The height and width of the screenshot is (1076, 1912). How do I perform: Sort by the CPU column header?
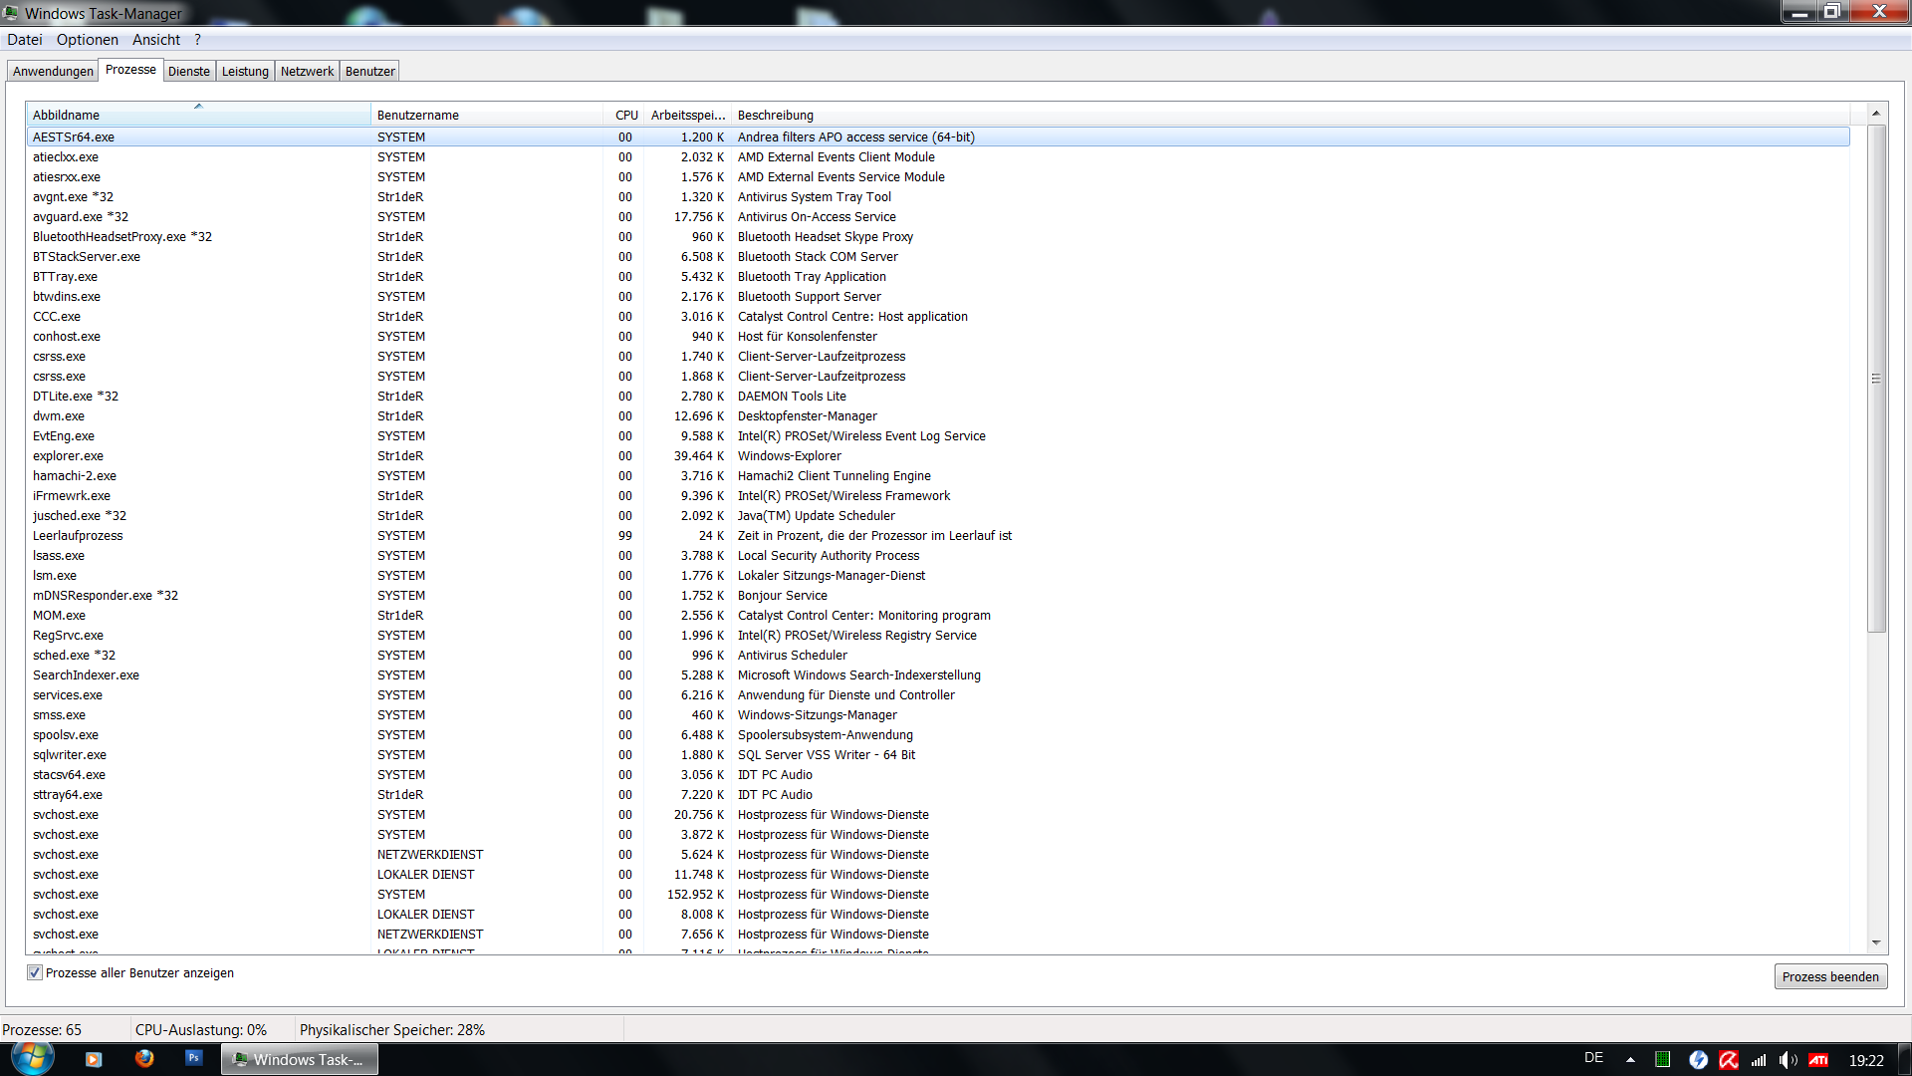(624, 115)
